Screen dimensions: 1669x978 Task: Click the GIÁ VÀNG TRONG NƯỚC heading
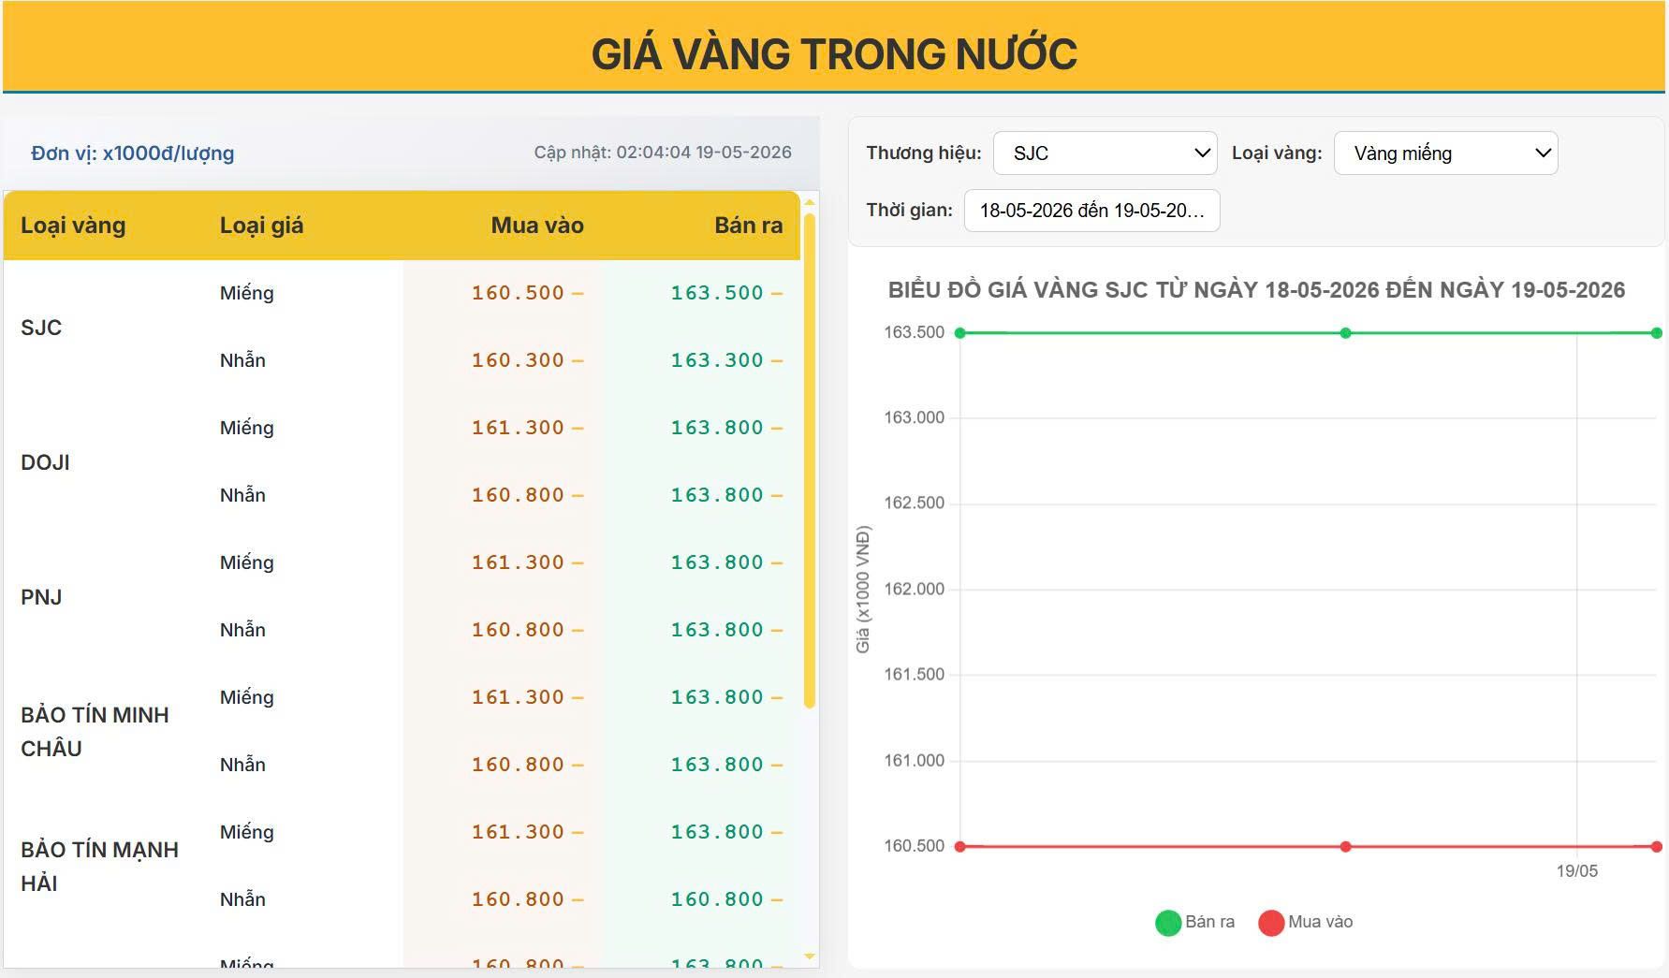point(834,53)
